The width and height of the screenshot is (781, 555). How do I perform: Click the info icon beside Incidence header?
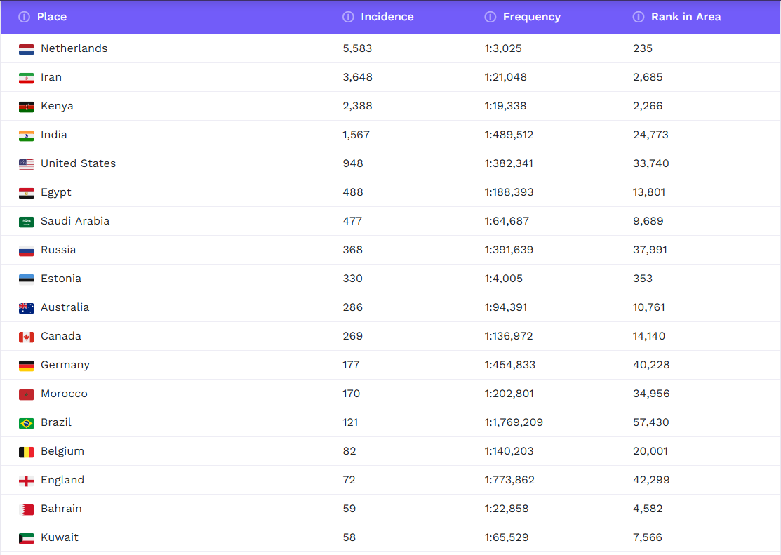[348, 17]
